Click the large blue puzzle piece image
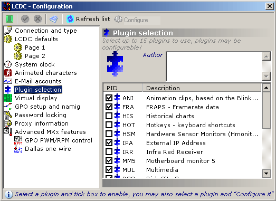This screenshot has height=201, width=276. pyautogui.click(x=115, y=64)
